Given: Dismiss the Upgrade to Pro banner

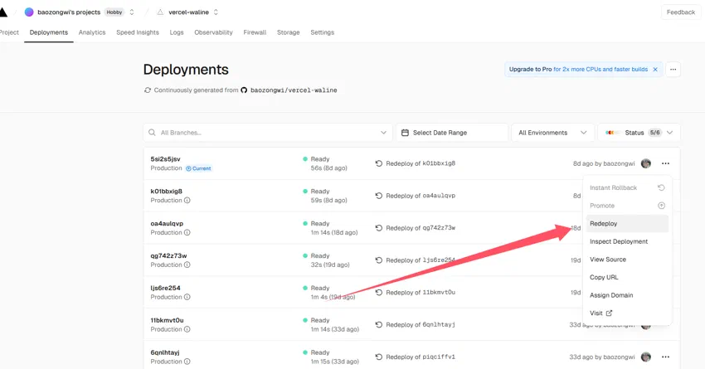Looking at the screenshot, I should [655, 69].
